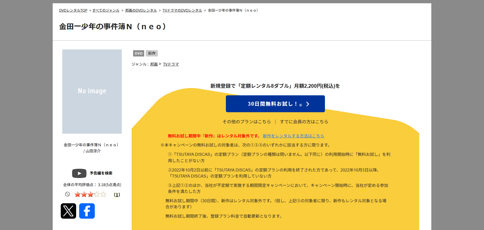Click the no-rating circle icon beside stars
Viewport: 484px width, 230px height.
pos(67,194)
